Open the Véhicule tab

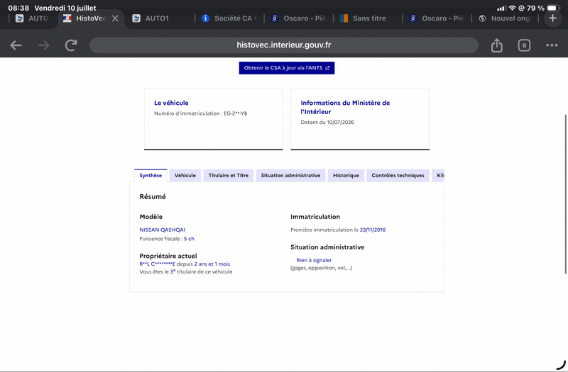click(x=185, y=175)
